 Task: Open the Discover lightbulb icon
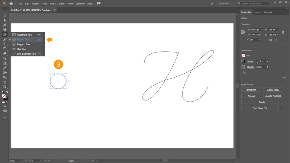(212, 4)
